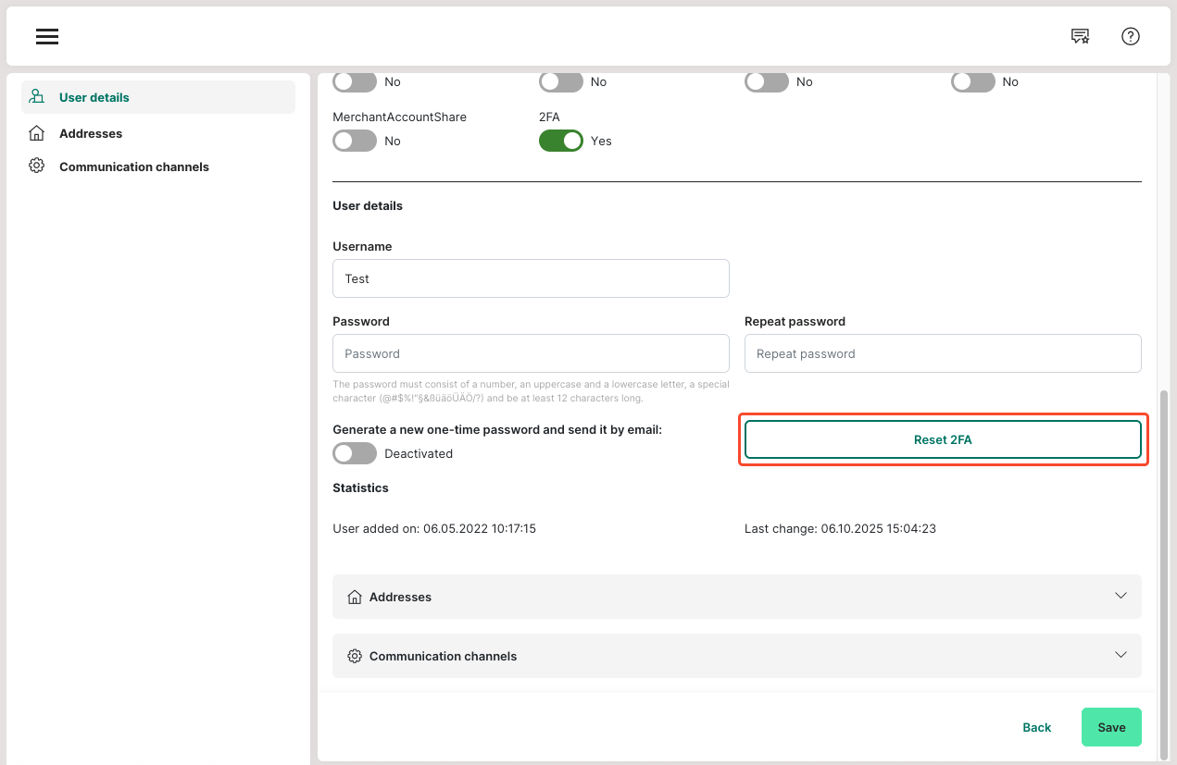
Task: Click the Communication channels gear icon in sidebar
Action: point(37,167)
